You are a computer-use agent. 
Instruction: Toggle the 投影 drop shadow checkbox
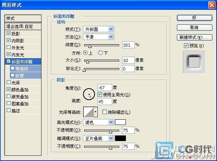click(8, 33)
